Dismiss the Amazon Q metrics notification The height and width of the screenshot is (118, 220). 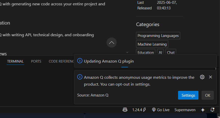[210, 77]
